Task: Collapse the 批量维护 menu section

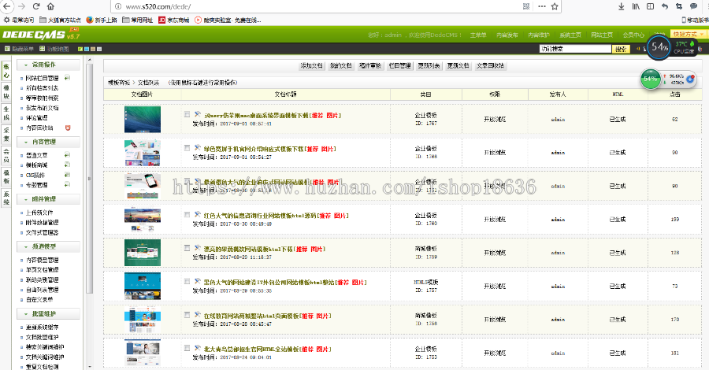Action: click(48, 314)
